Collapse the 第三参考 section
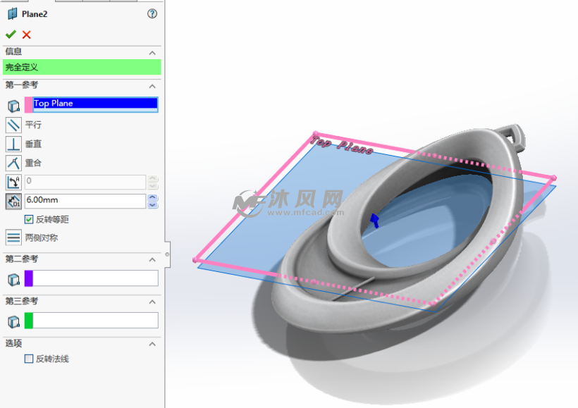 click(x=152, y=302)
